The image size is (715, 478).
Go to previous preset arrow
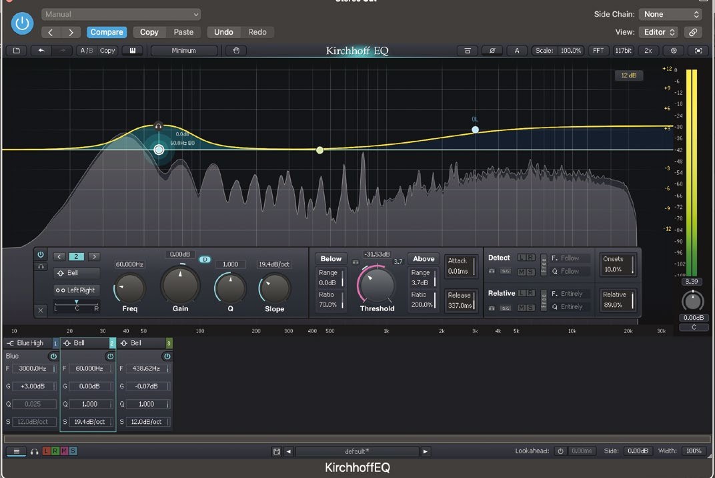coord(51,32)
